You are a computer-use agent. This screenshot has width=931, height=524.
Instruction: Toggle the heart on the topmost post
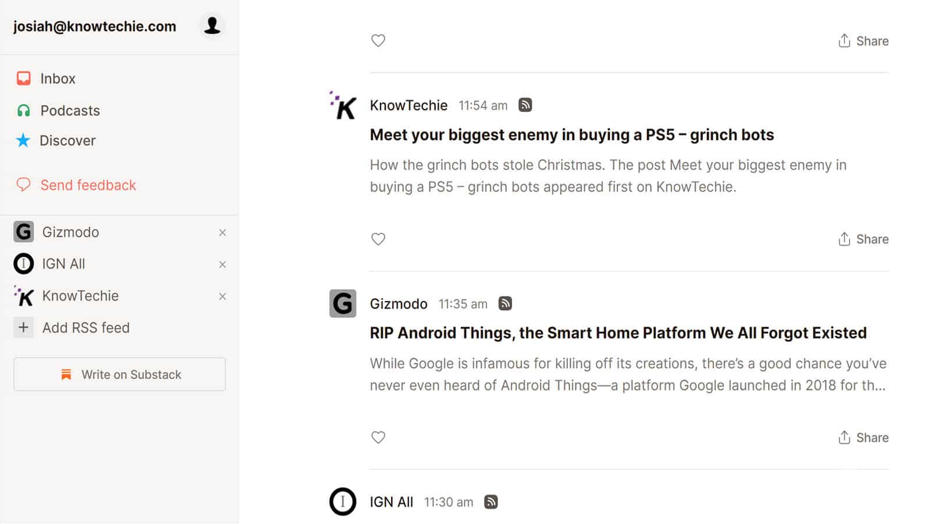tap(378, 40)
